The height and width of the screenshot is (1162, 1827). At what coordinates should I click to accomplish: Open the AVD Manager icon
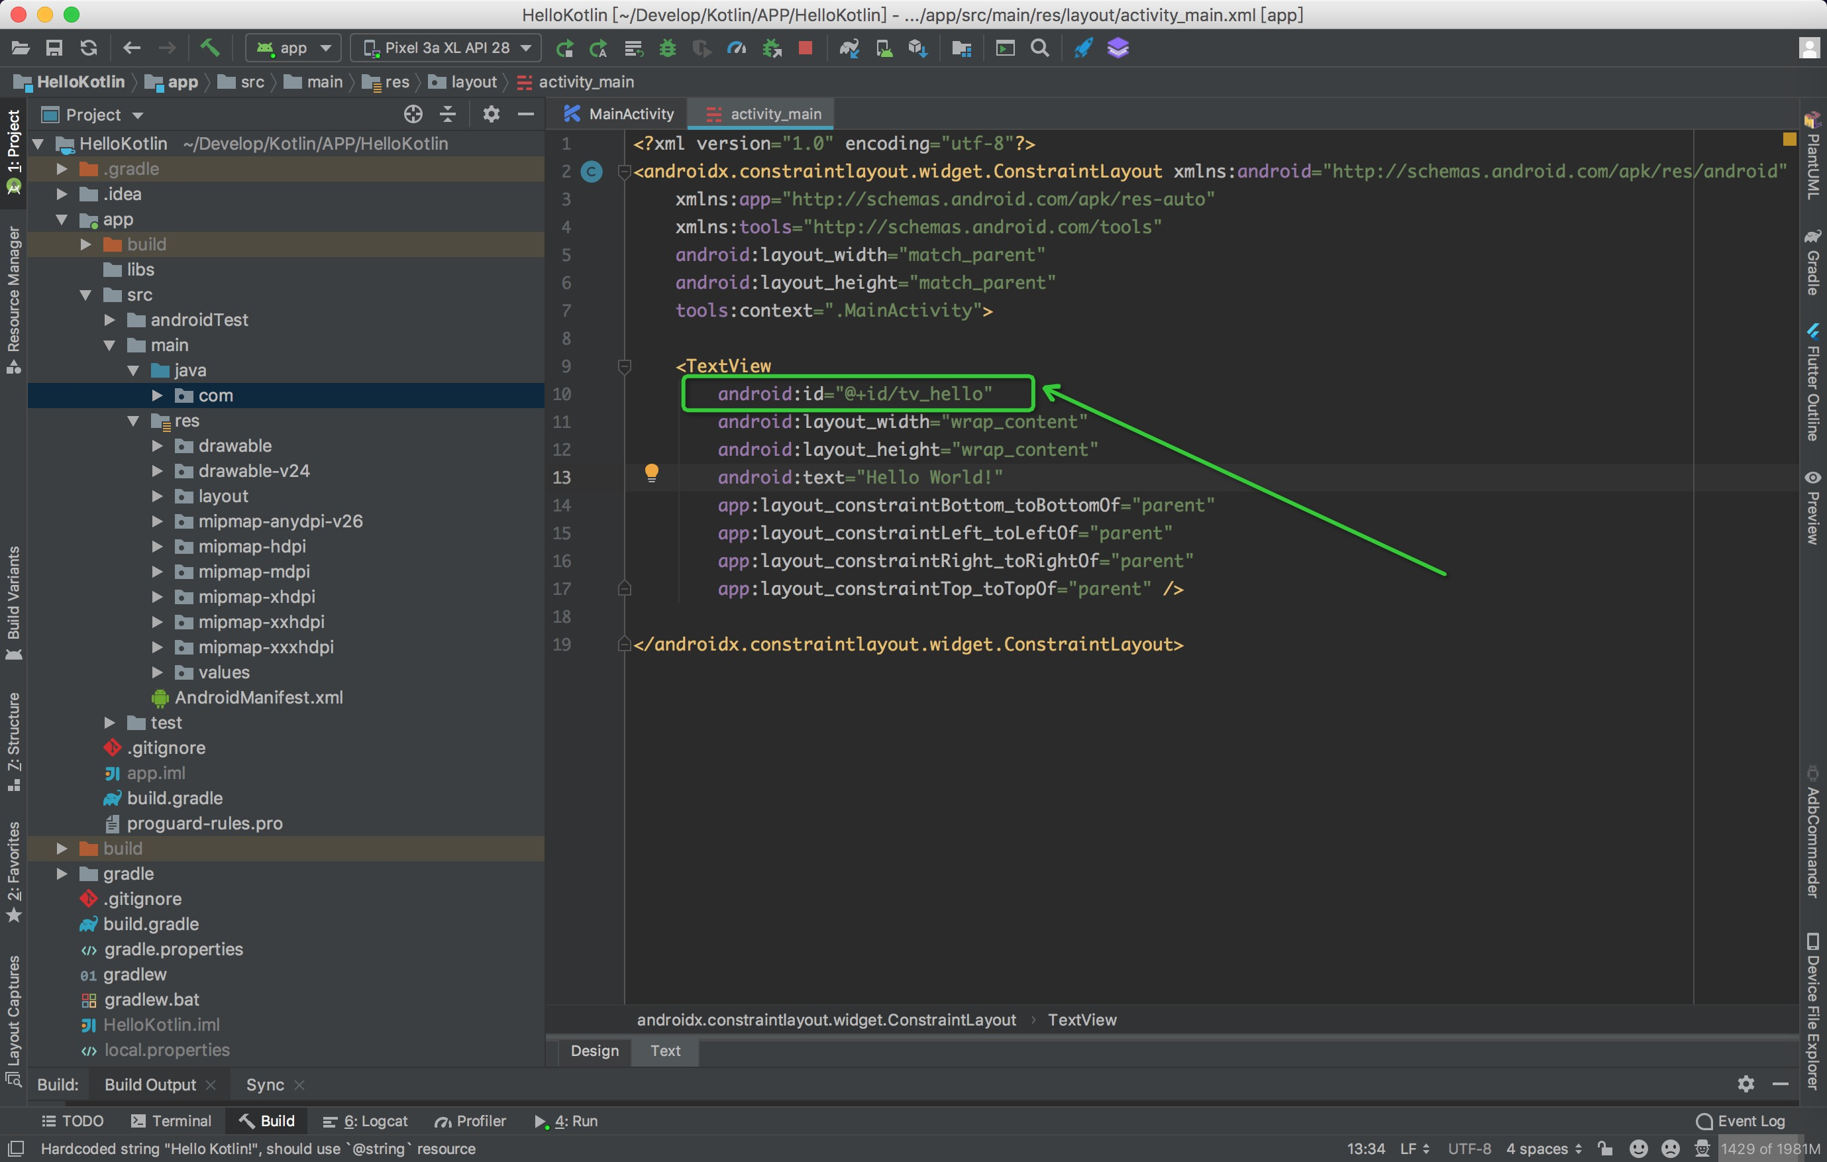[x=884, y=48]
